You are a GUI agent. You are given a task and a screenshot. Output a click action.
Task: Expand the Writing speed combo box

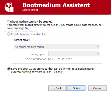(74, 54)
